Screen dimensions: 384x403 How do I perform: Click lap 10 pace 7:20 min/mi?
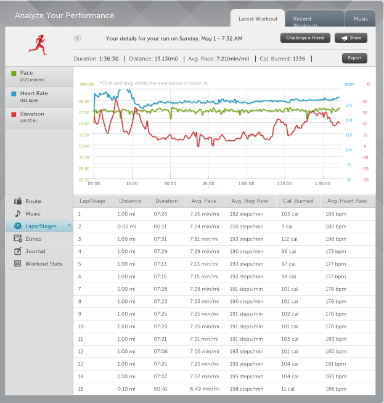[204, 326]
